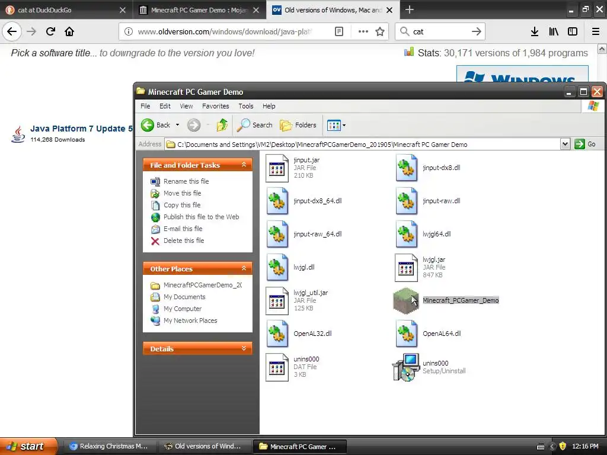Open the File menu

coord(145,106)
